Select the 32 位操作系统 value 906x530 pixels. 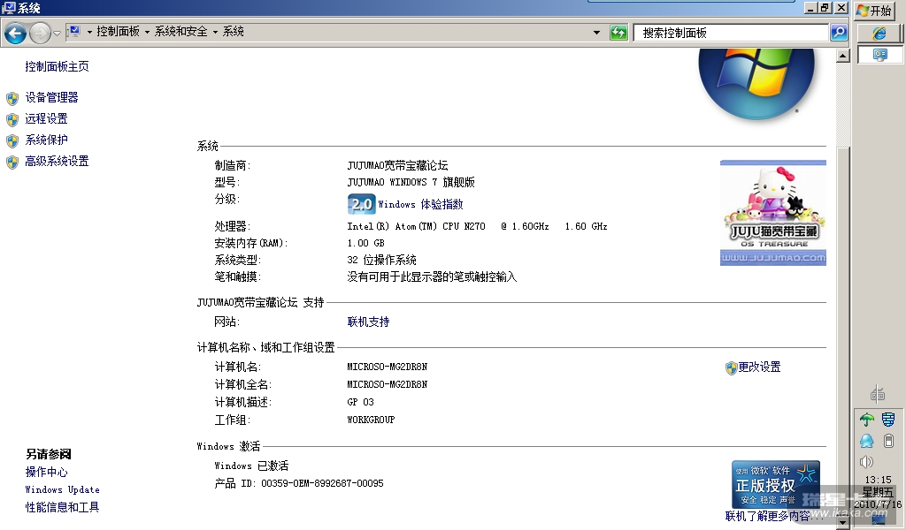381,260
